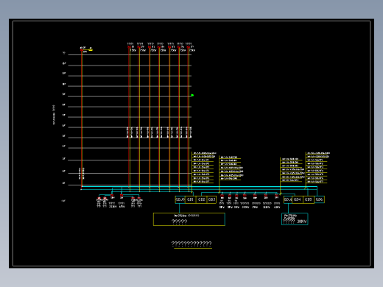Click the GD4 cabinet box
This screenshot has height=287, width=383.
tap(298, 199)
